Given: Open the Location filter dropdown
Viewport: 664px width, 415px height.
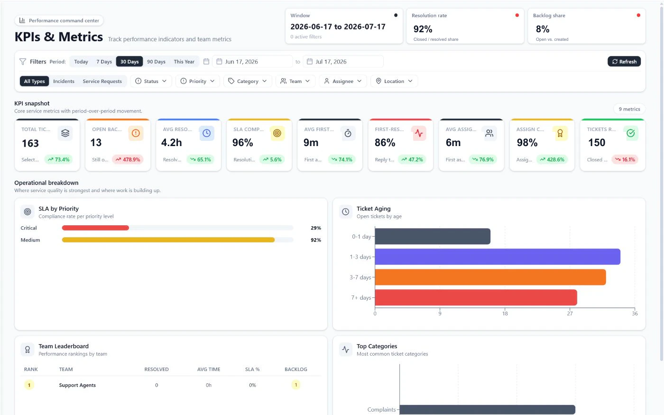Looking at the screenshot, I should tap(394, 81).
